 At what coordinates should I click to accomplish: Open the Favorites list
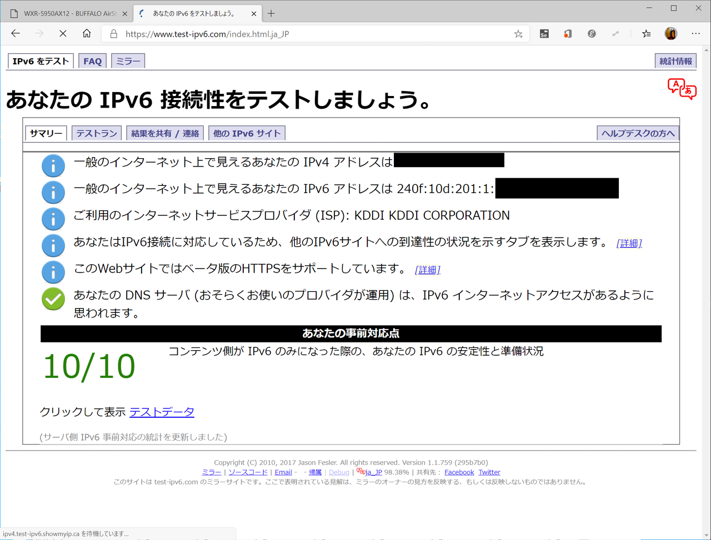pyautogui.click(x=647, y=34)
